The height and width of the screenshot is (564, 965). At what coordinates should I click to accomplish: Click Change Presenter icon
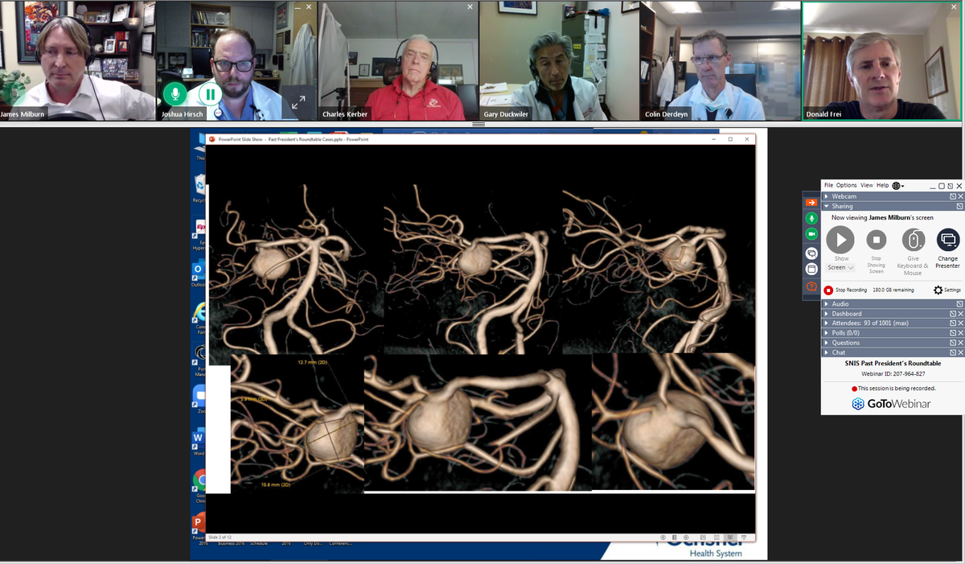[x=948, y=240]
